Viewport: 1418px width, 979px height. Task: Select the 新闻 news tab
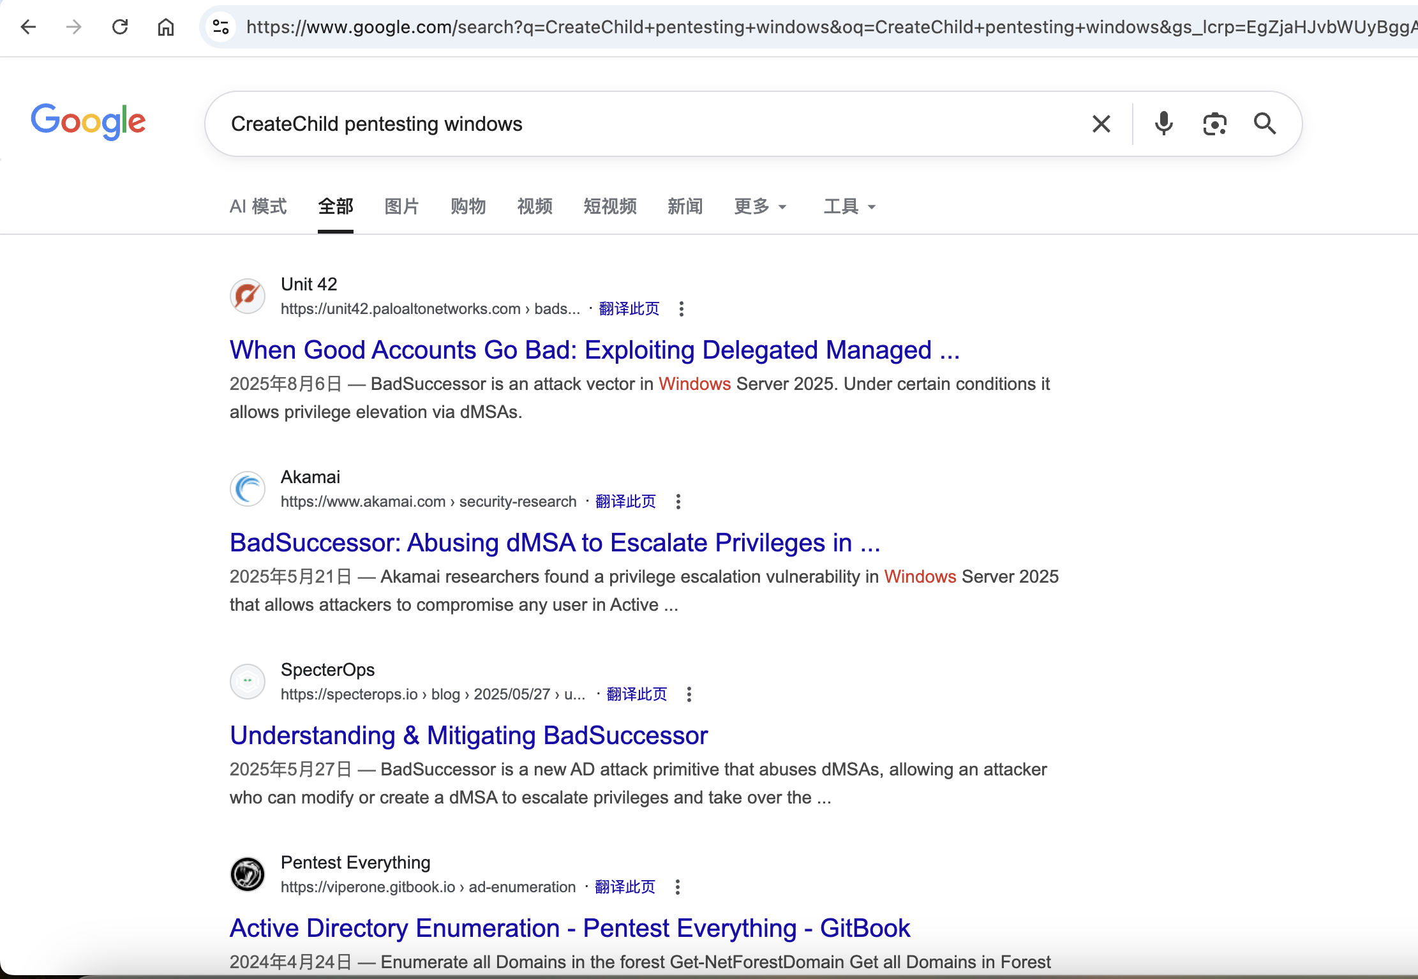pos(685,207)
